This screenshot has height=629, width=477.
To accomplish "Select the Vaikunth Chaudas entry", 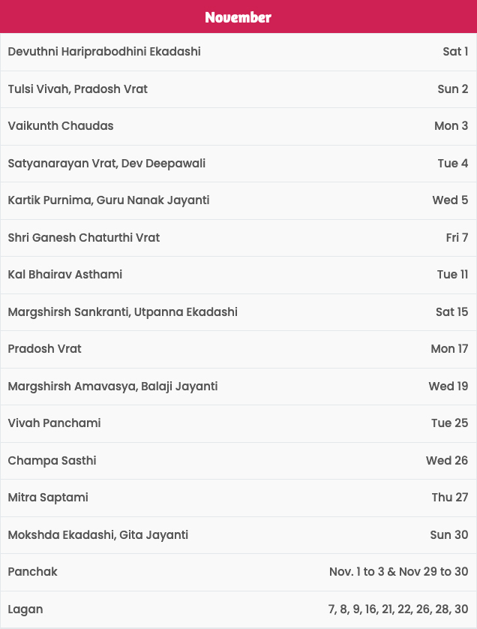I will click(61, 126).
